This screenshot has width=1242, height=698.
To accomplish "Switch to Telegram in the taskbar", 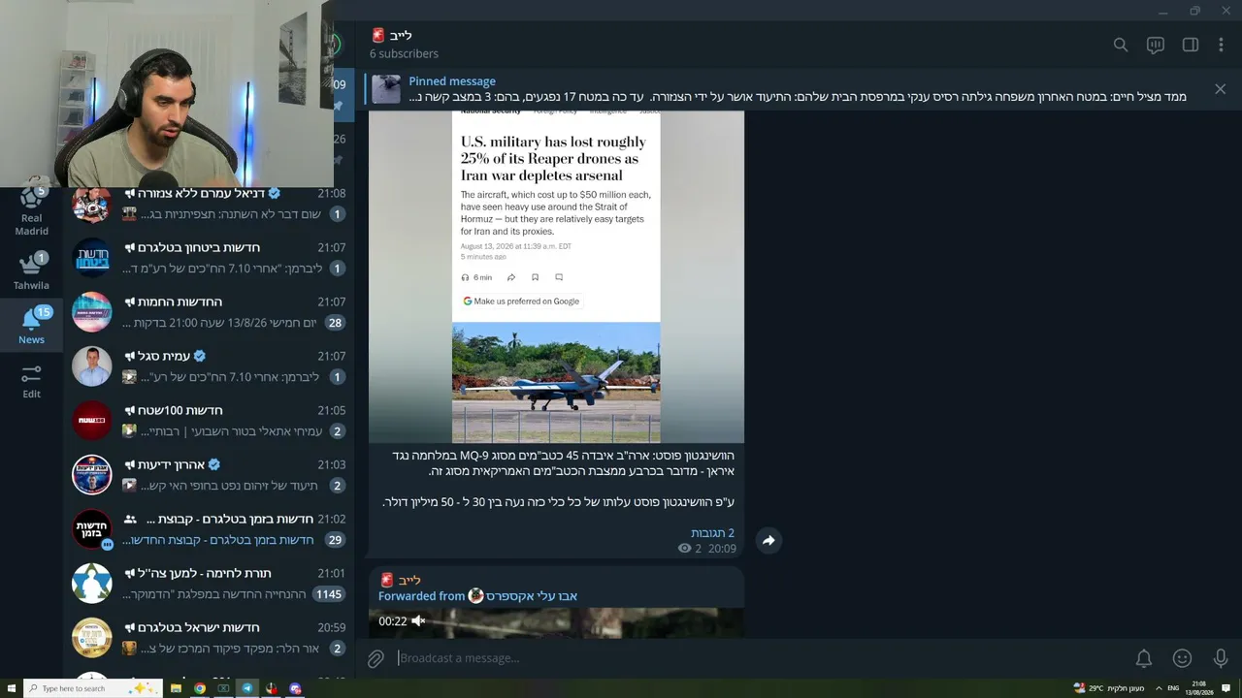I will pyautogui.click(x=247, y=688).
